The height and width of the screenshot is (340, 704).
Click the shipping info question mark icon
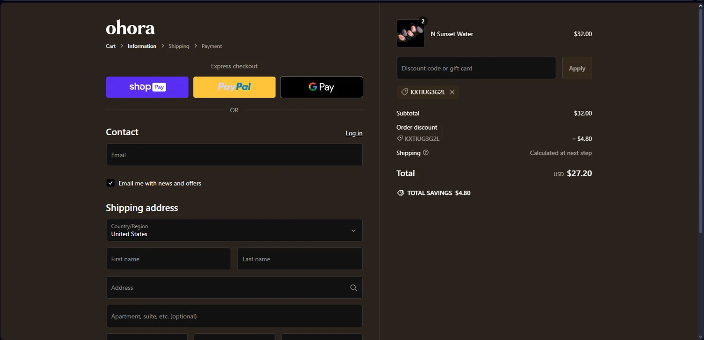tap(426, 153)
